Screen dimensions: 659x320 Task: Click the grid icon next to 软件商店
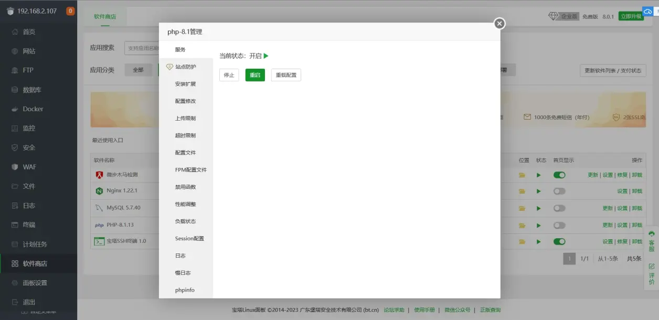point(15,263)
